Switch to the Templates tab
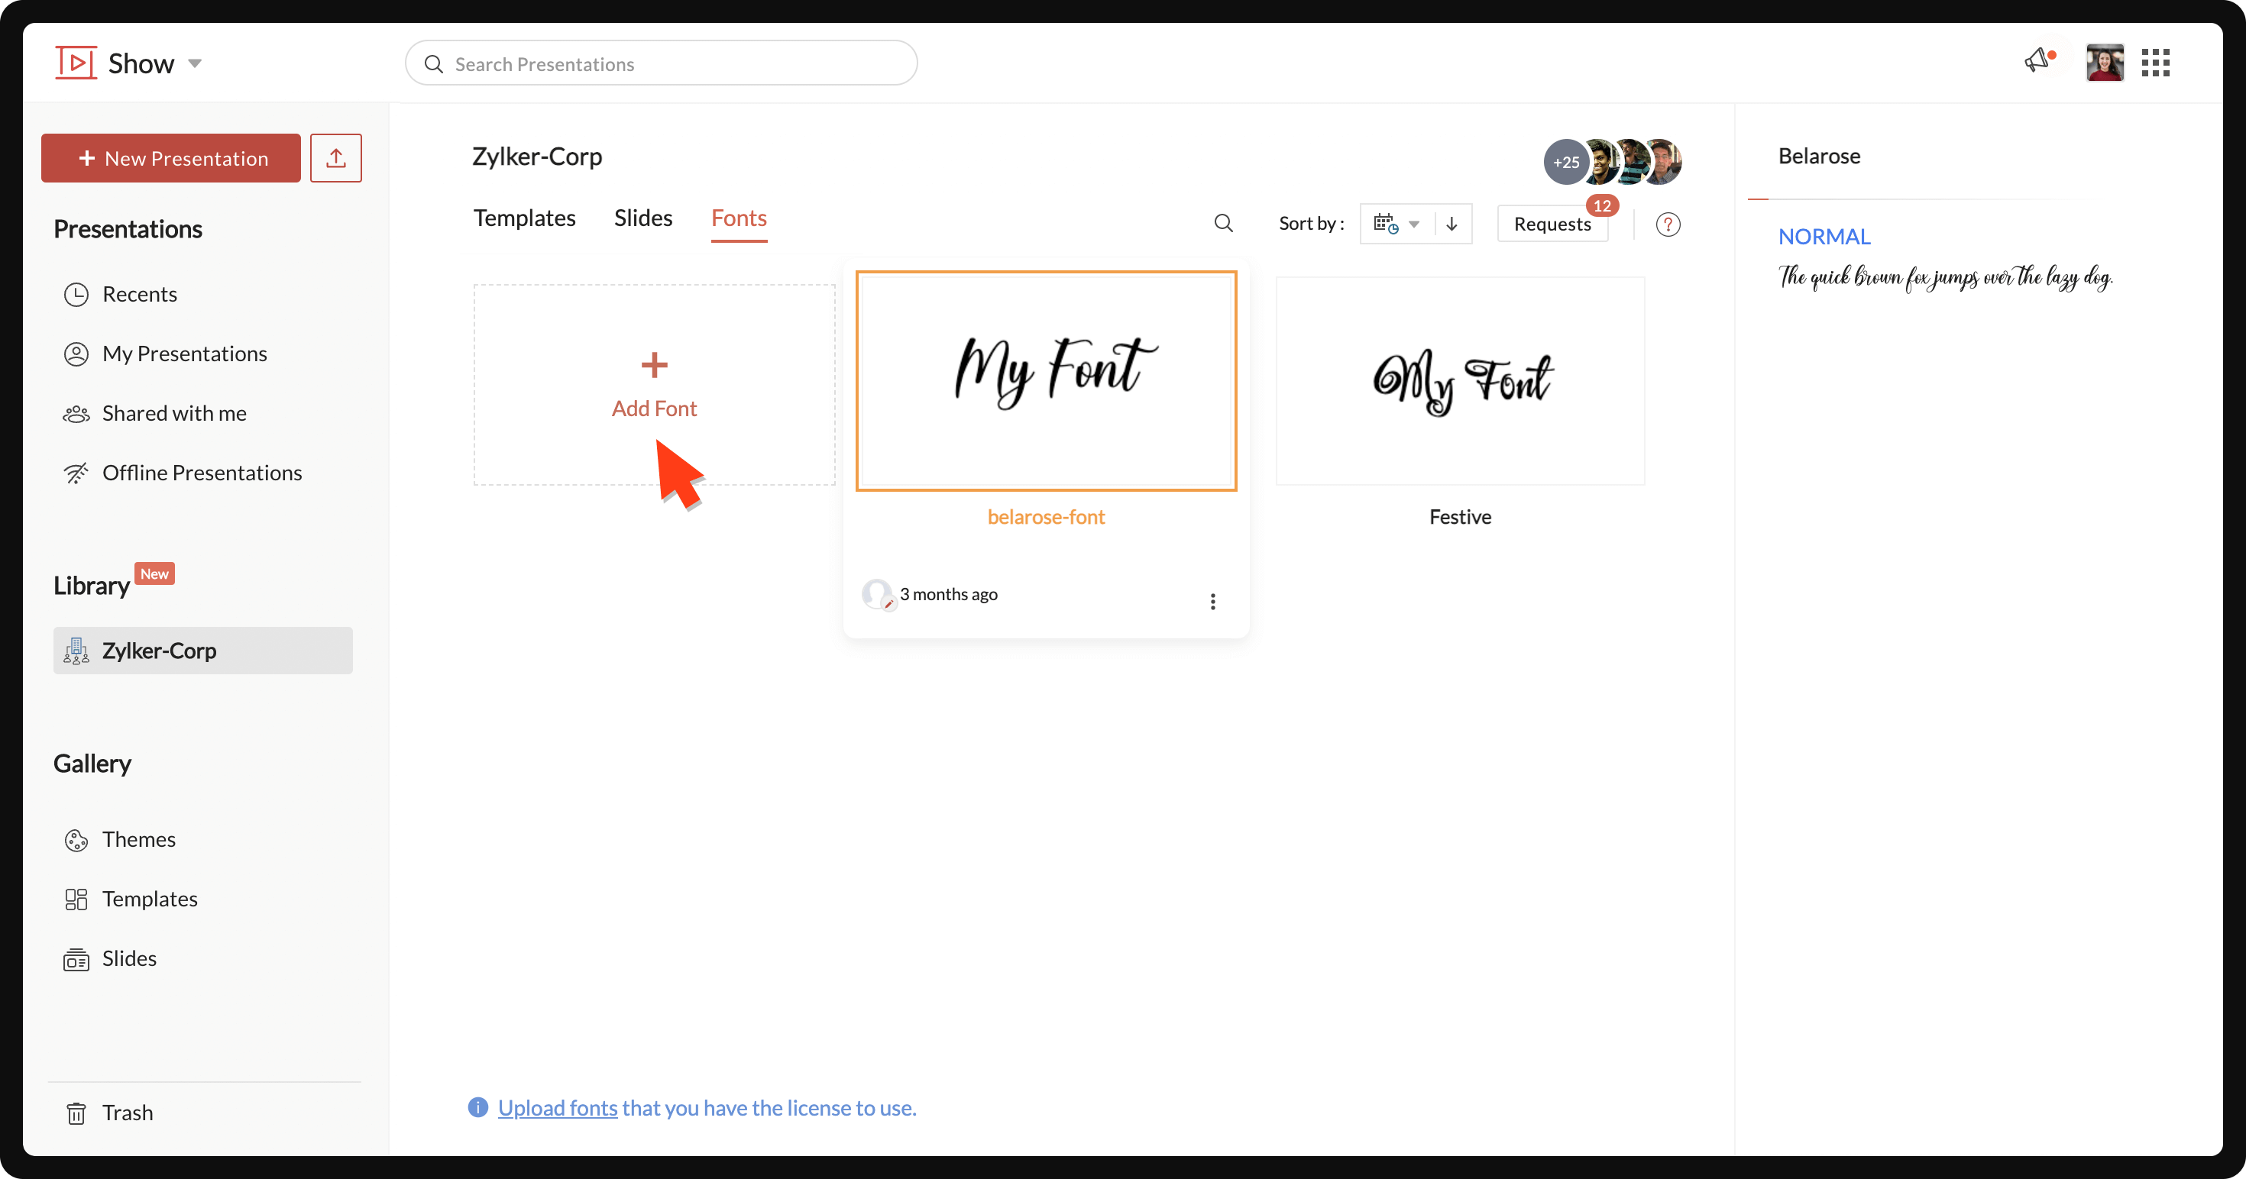 click(x=524, y=218)
